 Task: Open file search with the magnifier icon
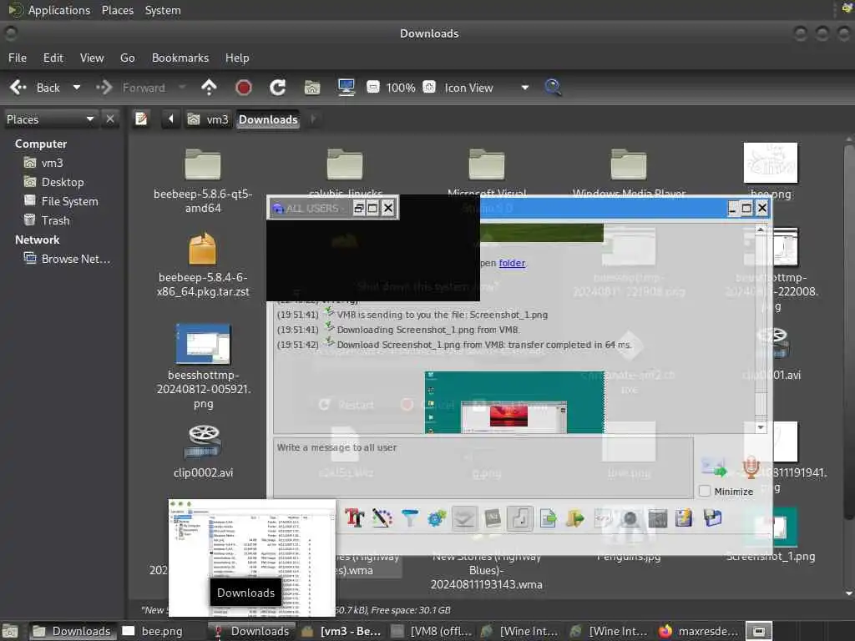pyautogui.click(x=553, y=87)
